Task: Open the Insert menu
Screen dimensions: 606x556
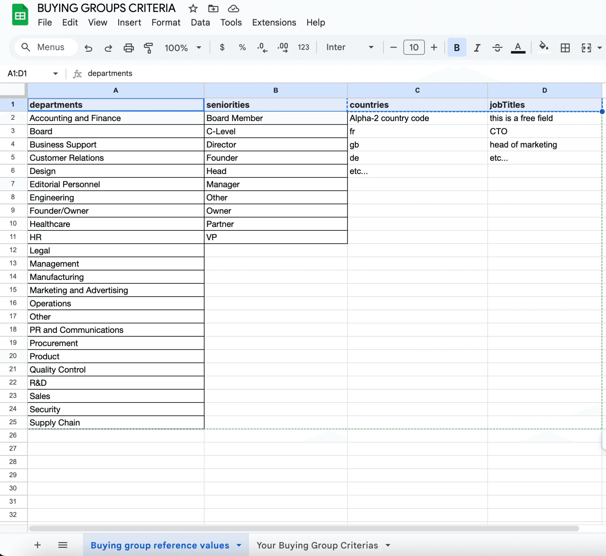Action: coord(129,23)
